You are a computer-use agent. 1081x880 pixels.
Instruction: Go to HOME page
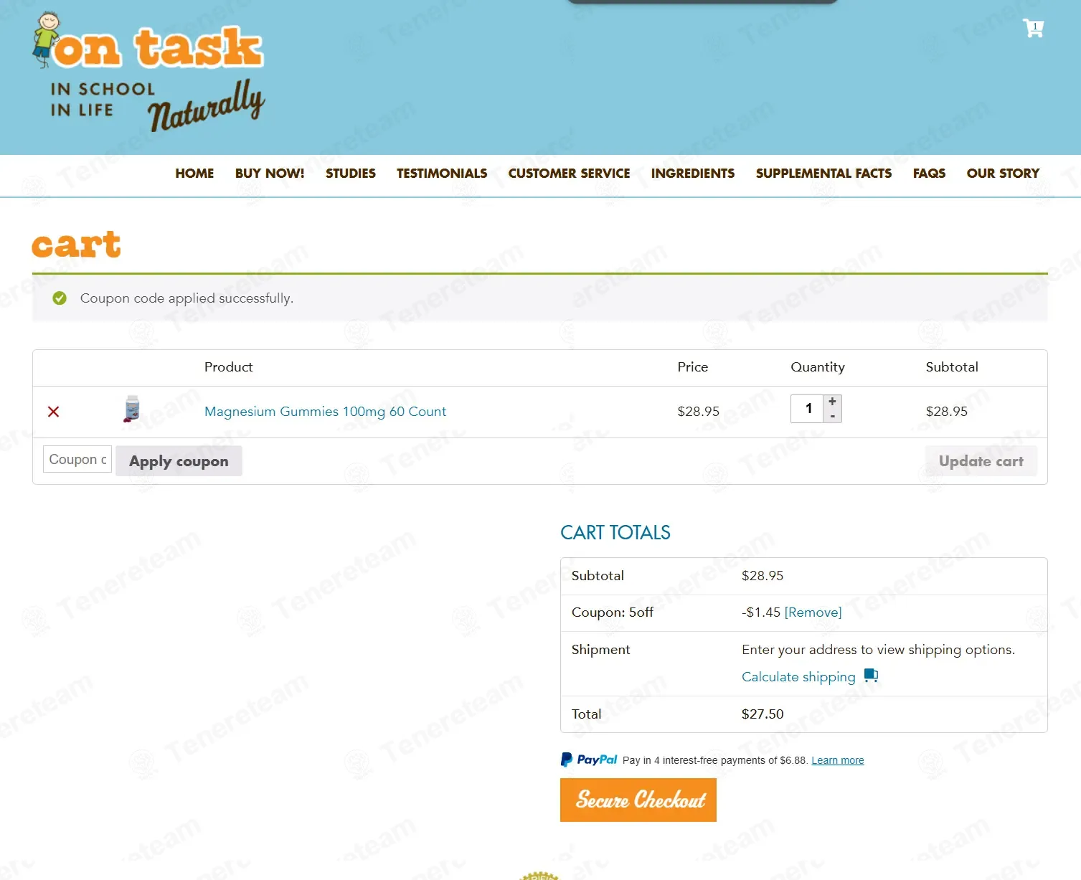[x=194, y=174]
